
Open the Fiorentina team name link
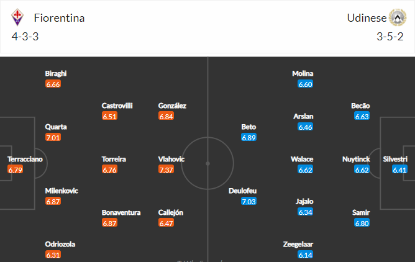click(59, 18)
